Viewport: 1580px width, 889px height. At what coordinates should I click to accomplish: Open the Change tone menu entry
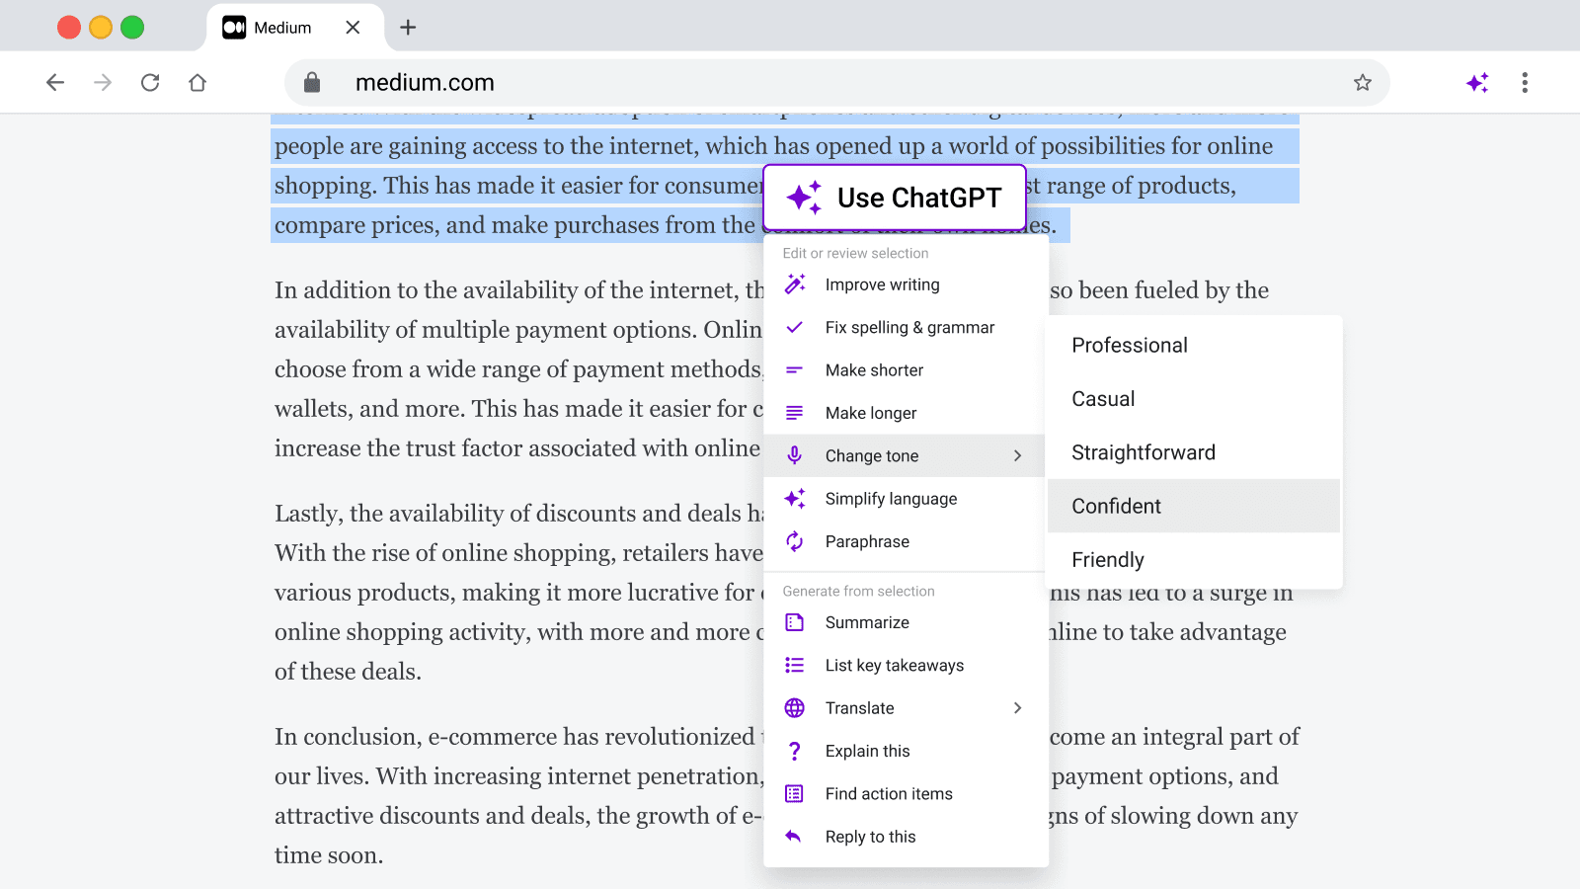coord(906,455)
